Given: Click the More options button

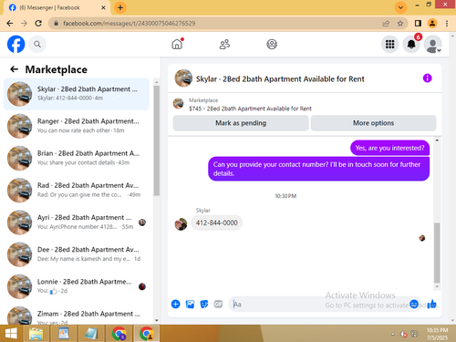Looking at the screenshot, I should [373, 123].
